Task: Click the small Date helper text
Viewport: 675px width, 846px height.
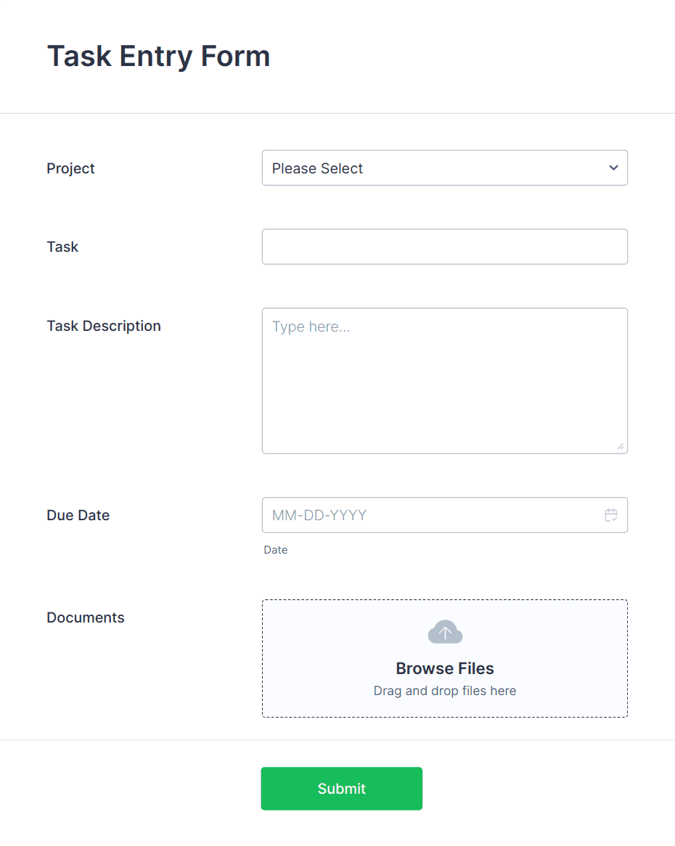Action: 275,550
